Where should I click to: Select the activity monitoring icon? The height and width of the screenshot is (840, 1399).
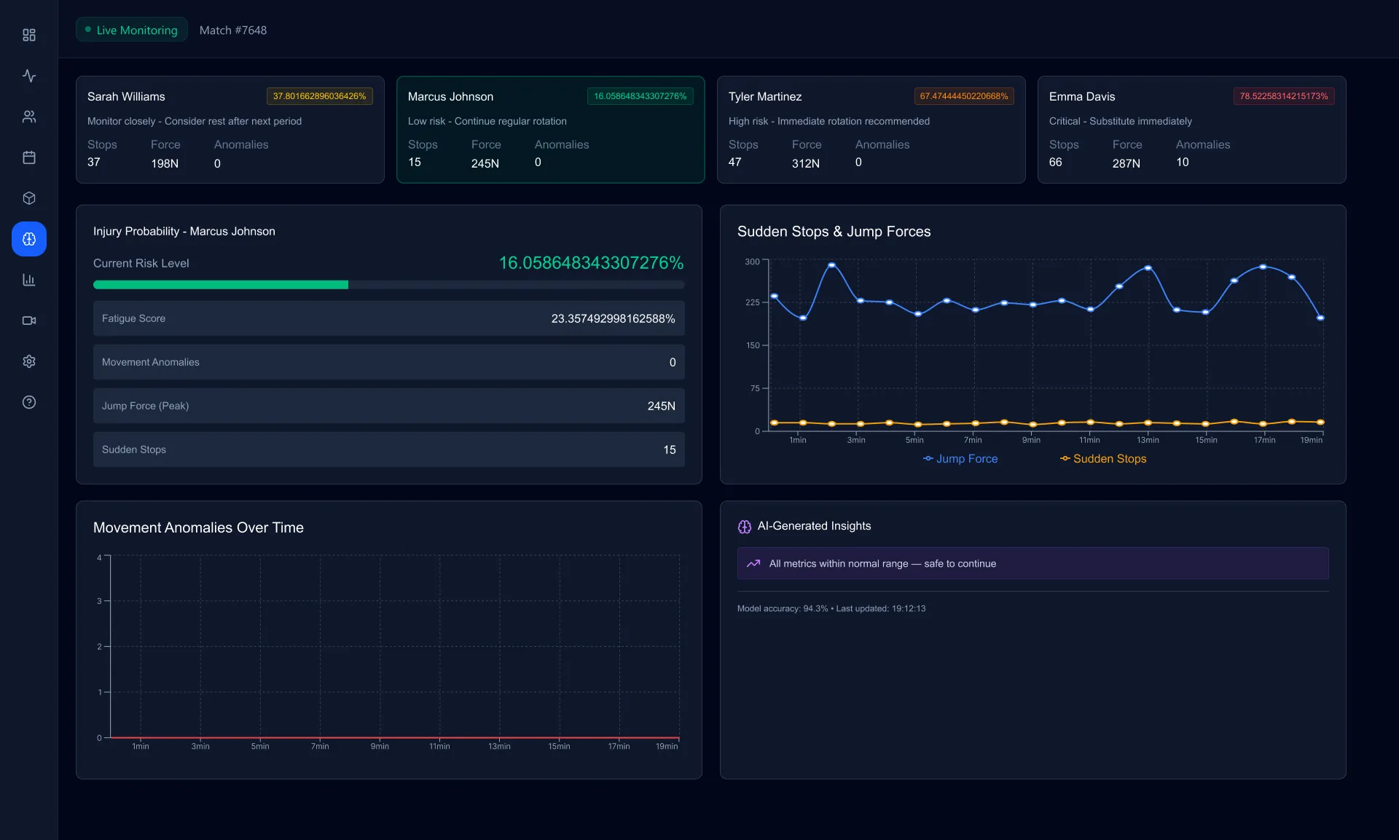point(28,76)
